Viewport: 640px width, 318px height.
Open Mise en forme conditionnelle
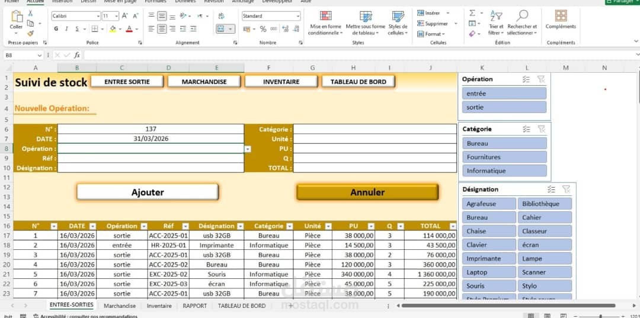point(325,23)
